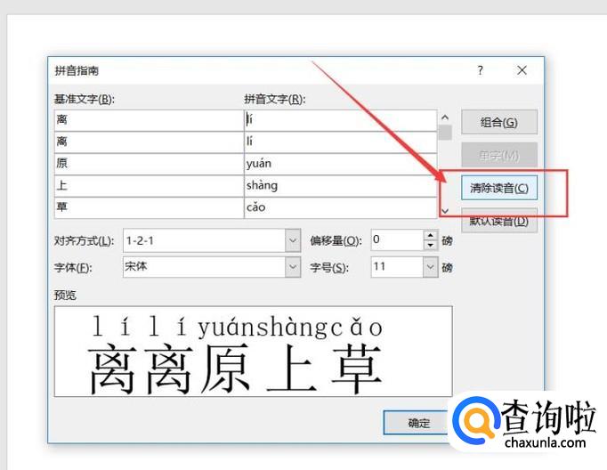Click the 偏移量(O) label
Image resolution: width=607 pixels, height=470 pixels.
coord(336,241)
